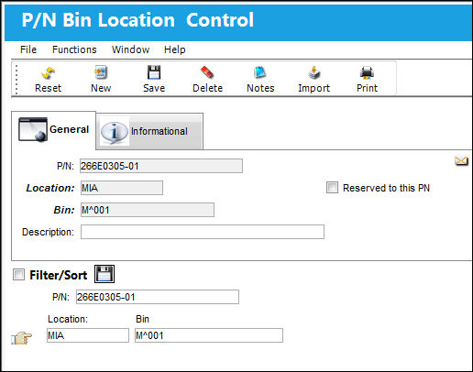The width and height of the screenshot is (473, 372).
Task: Create a new record with New icon
Action: [x=101, y=72]
